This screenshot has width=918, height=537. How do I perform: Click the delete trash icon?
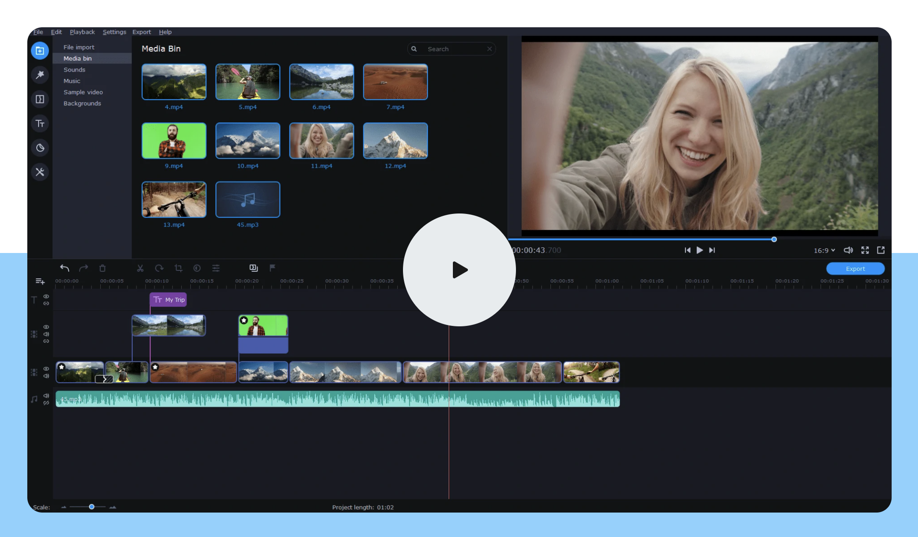pyautogui.click(x=103, y=268)
